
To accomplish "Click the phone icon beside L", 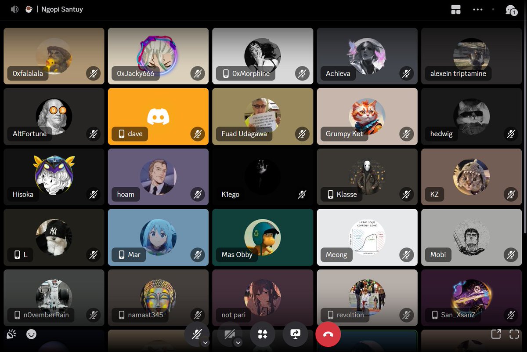I will [x=17, y=254].
